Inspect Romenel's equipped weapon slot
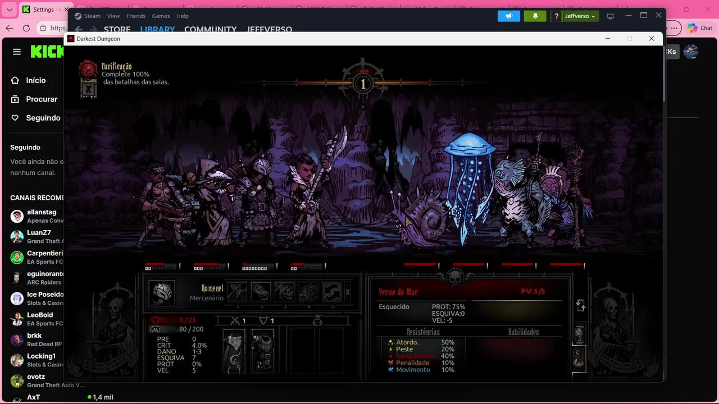Screen dimensions: 719x404 point(234,351)
